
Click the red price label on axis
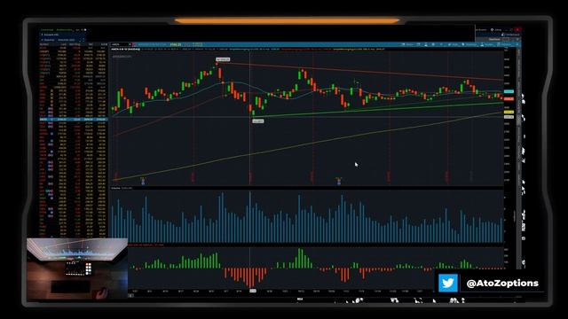click(509, 98)
